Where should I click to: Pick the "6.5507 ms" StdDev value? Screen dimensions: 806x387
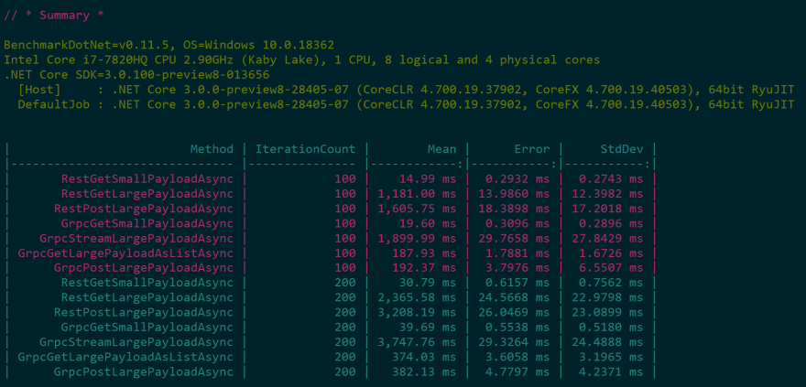click(611, 268)
